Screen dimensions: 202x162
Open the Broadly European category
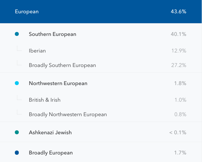click(51, 153)
